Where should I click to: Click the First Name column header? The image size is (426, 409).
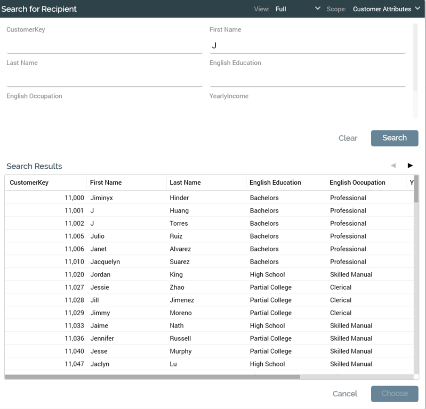pyautogui.click(x=106, y=183)
